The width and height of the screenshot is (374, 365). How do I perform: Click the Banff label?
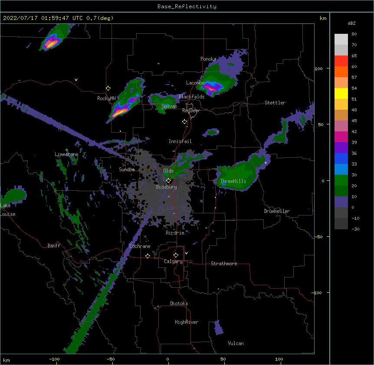(54, 246)
